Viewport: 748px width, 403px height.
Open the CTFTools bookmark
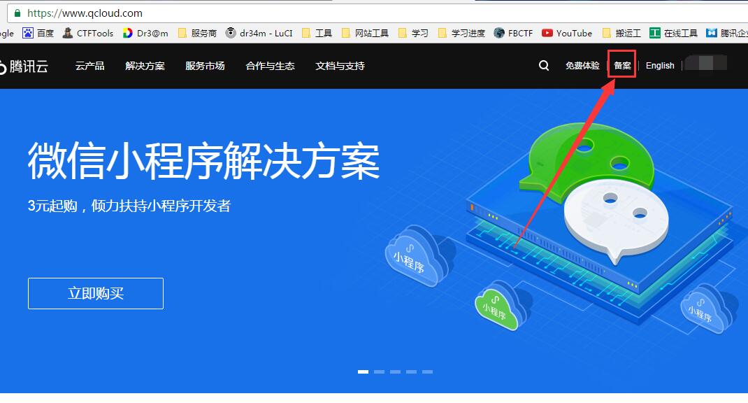(88, 33)
